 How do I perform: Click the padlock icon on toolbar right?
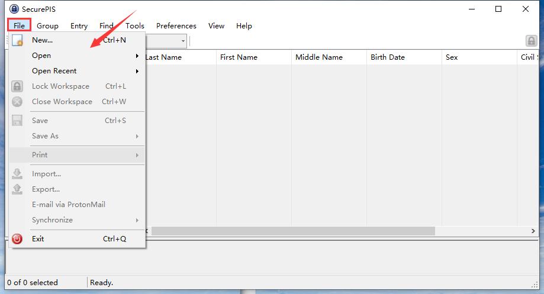(531, 41)
